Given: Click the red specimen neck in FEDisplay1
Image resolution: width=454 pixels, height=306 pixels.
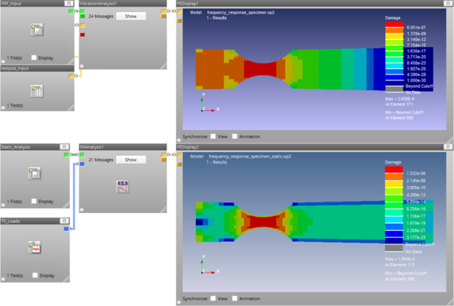Looking at the screenshot, I should 260,71.
